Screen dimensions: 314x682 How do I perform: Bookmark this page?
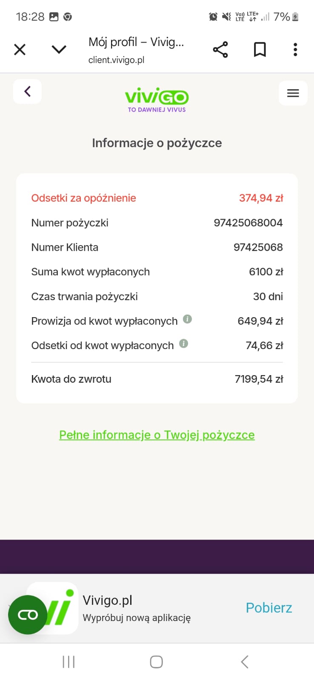tap(260, 50)
